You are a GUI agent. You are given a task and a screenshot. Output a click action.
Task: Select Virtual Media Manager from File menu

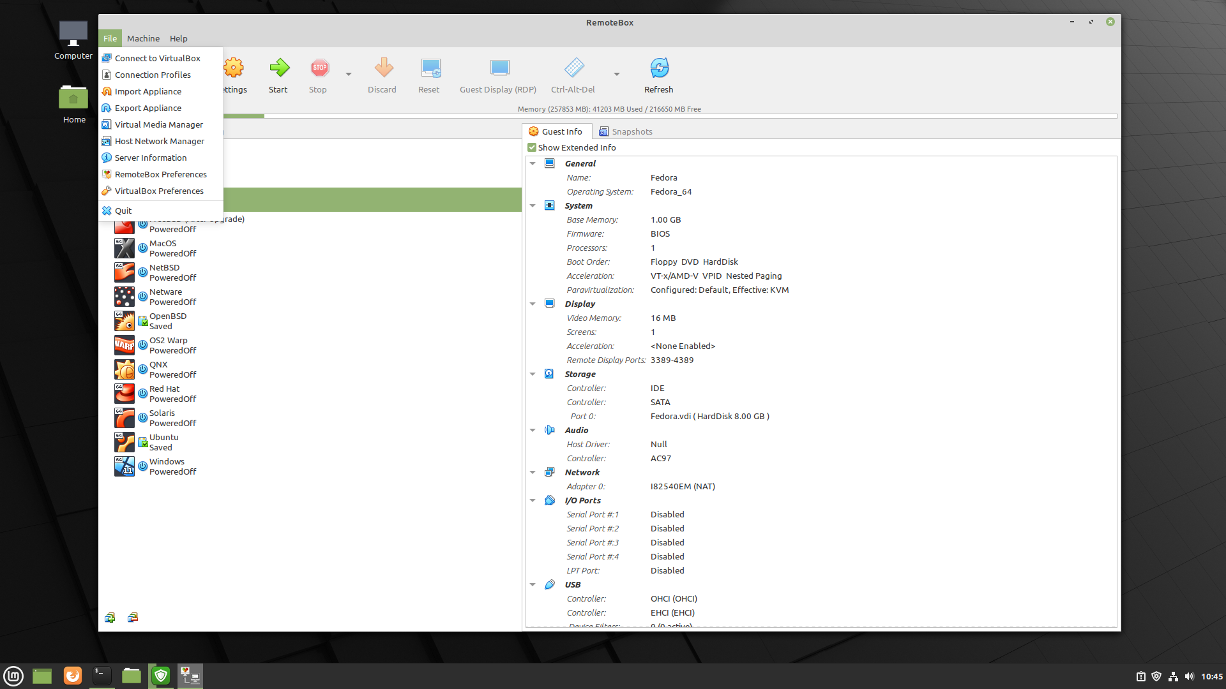pyautogui.click(x=158, y=124)
